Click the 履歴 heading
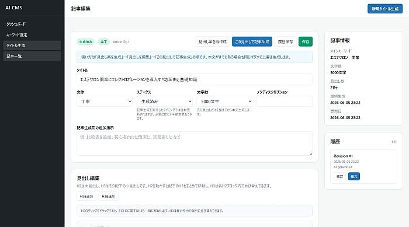 coord(335,142)
